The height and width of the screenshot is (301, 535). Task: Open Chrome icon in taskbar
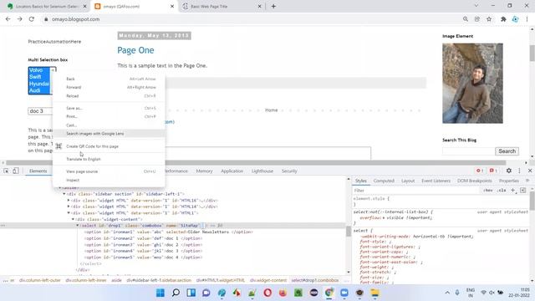329,293
